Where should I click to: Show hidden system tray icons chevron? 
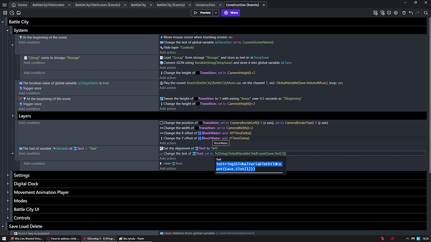[x=407, y=239]
